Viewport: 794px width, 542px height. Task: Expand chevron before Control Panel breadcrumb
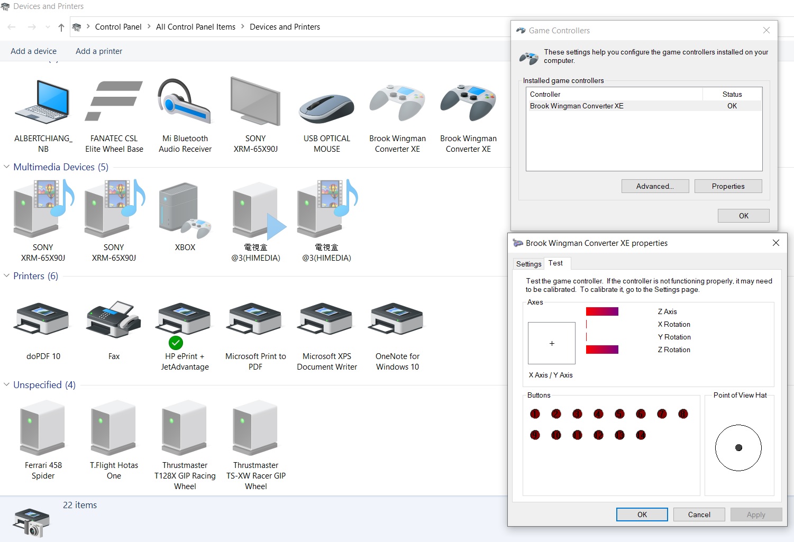click(x=88, y=26)
